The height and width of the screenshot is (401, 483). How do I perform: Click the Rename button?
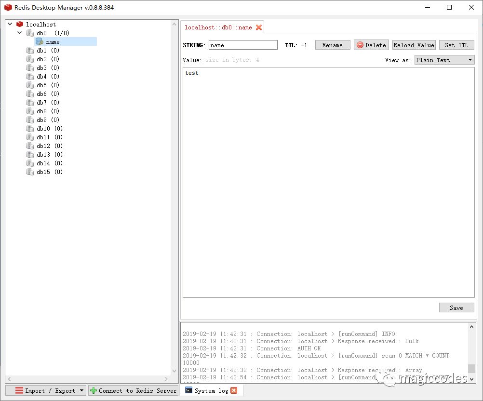[x=333, y=45]
